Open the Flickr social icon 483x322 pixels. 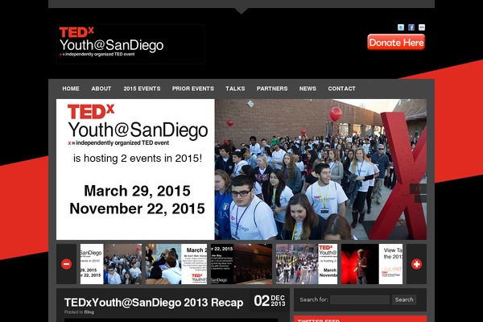422,27
